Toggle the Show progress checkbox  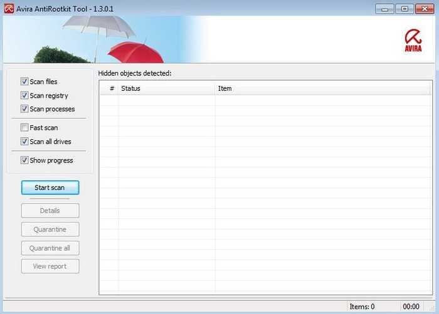pyautogui.click(x=24, y=160)
